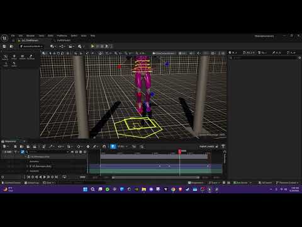Click the Sequencer horizontal range scrollbar
Viewport: 302px width, 227px height.
tap(155, 178)
